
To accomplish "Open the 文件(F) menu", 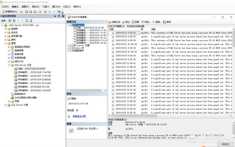I will 5,7.
